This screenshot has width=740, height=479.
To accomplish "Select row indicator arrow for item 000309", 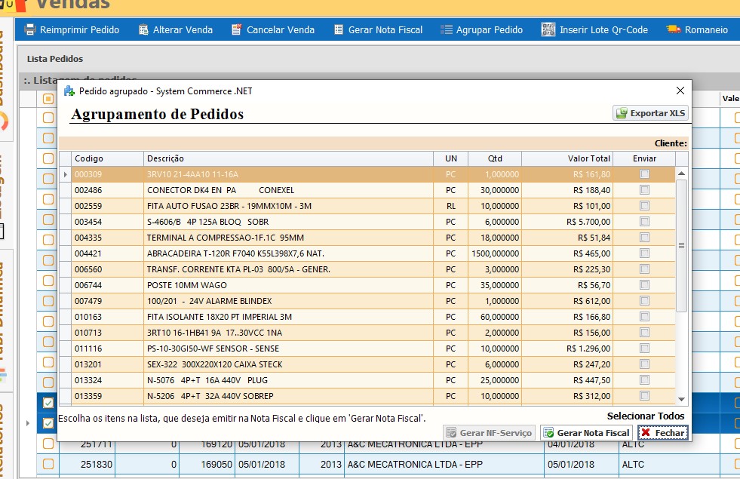I will 66,174.
